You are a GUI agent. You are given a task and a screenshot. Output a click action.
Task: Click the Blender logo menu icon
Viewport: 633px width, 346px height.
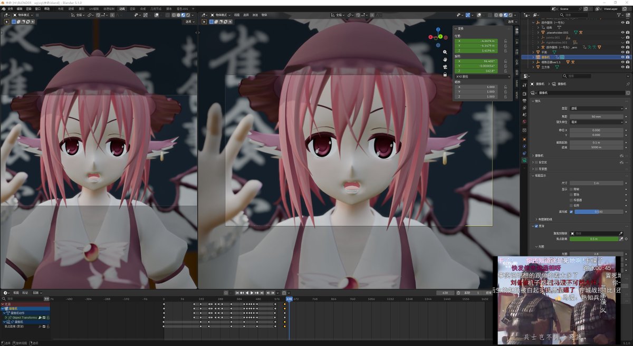pyautogui.click(x=3, y=9)
